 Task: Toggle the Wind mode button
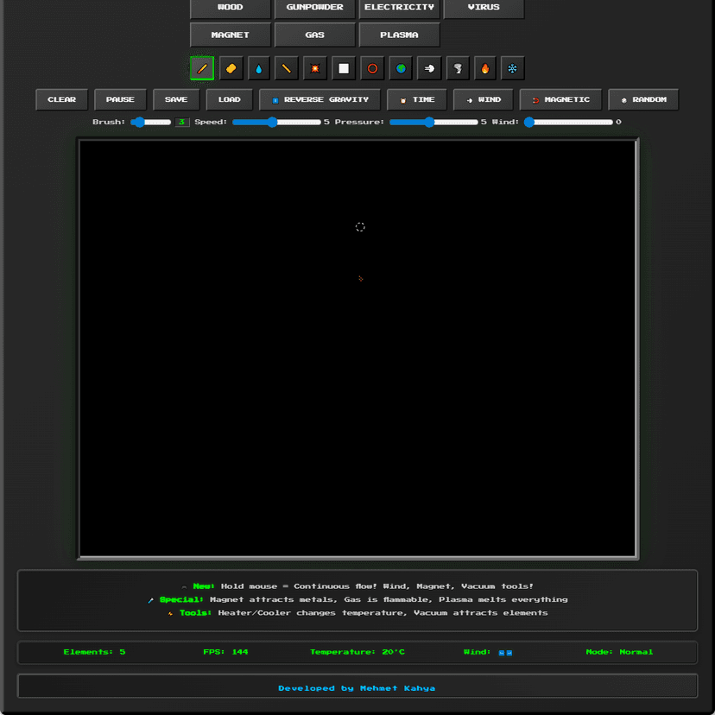[484, 99]
